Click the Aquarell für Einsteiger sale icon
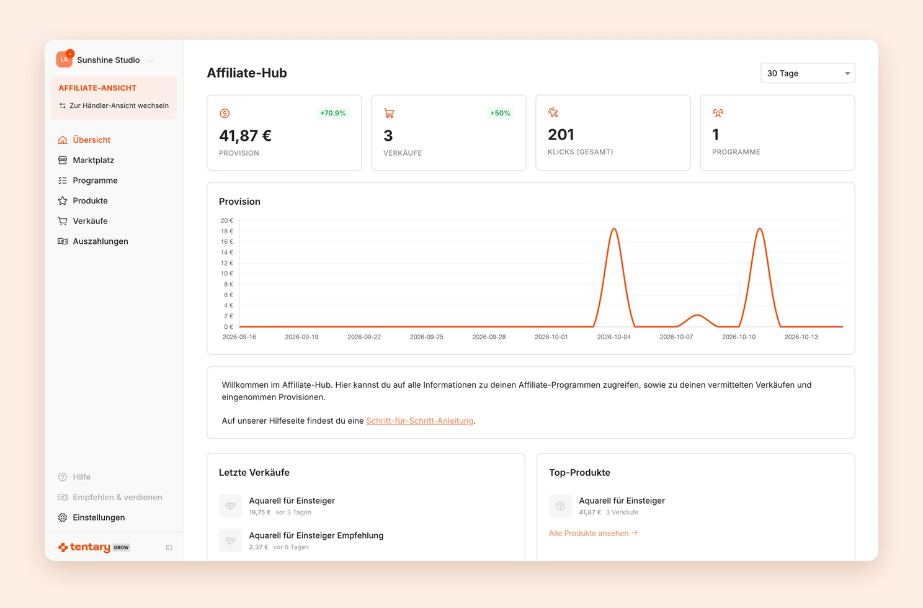The width and height of the screenshot is (923, 608). [x=230, y=506]
